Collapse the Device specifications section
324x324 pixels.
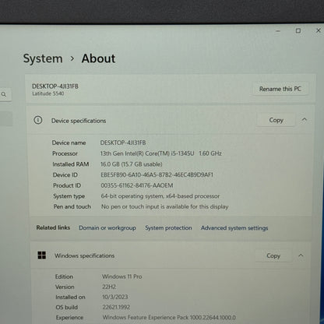point(305,120)
